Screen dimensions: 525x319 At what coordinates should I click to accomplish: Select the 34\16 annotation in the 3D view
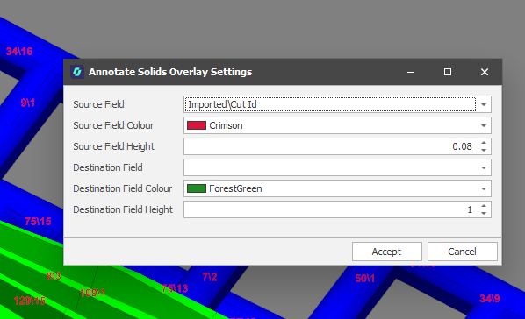coord(19,51)
